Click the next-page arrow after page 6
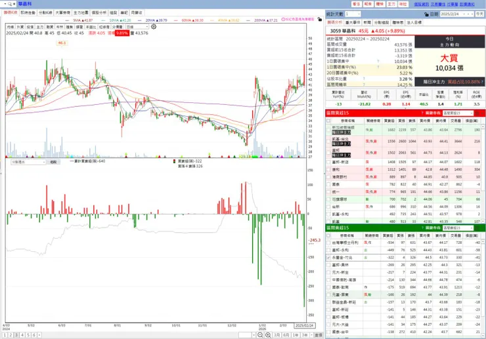This screenshot has width=486, height=339. [x=39, y=335]
